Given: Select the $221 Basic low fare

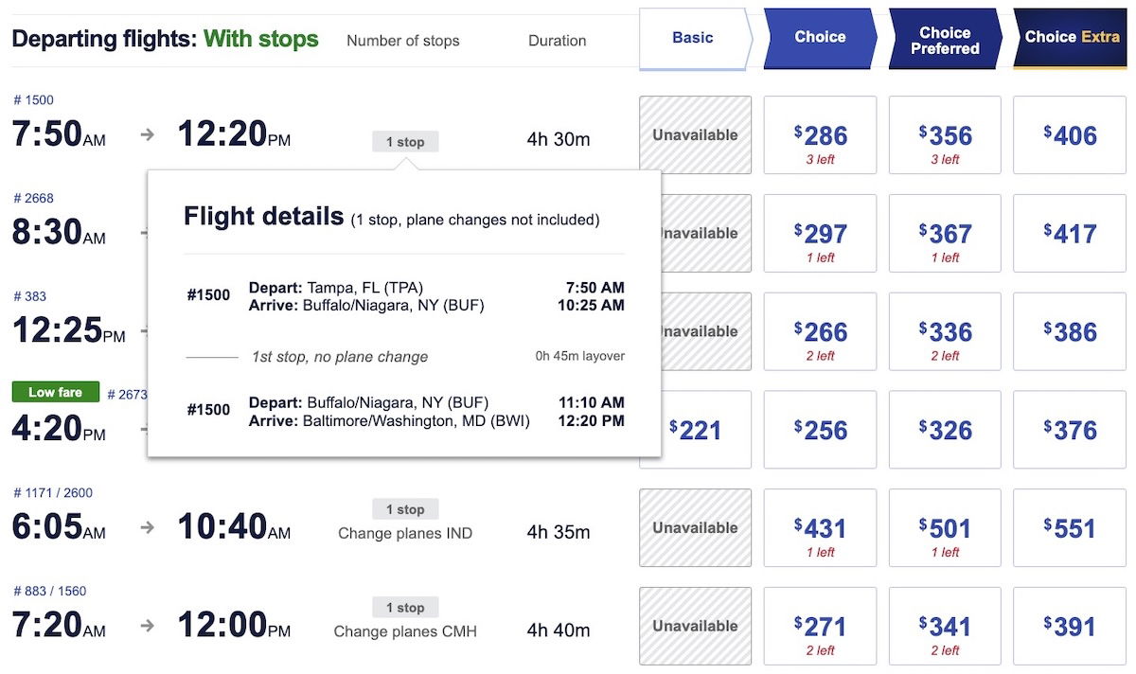Looking at the screenshot, I should coord(696,430).
